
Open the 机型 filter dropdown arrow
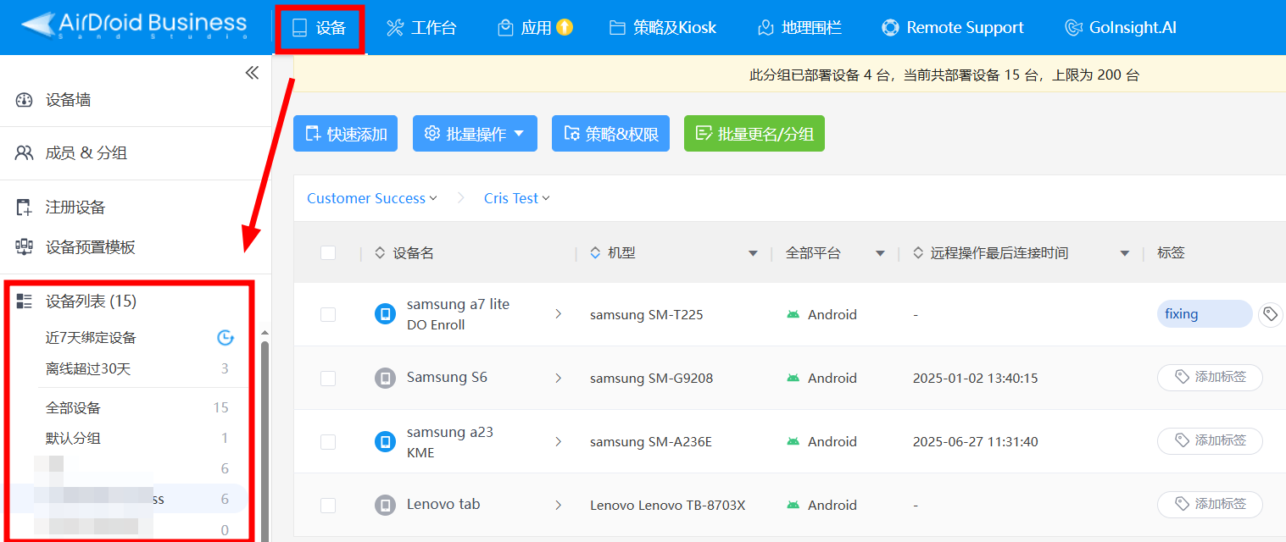[x=753, y=253]
